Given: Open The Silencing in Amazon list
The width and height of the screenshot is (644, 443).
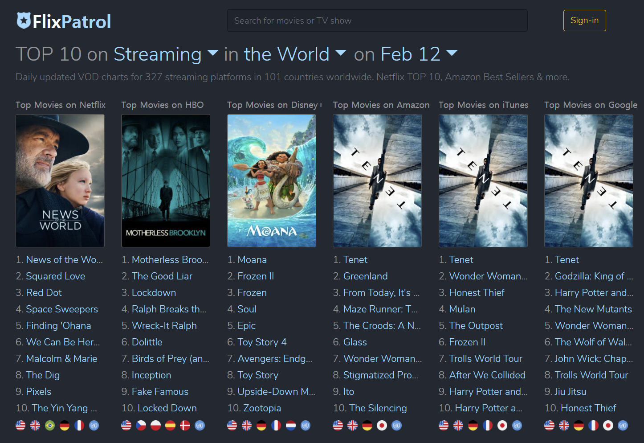Looking at the screenshot, I should click(x=378, y=408).
